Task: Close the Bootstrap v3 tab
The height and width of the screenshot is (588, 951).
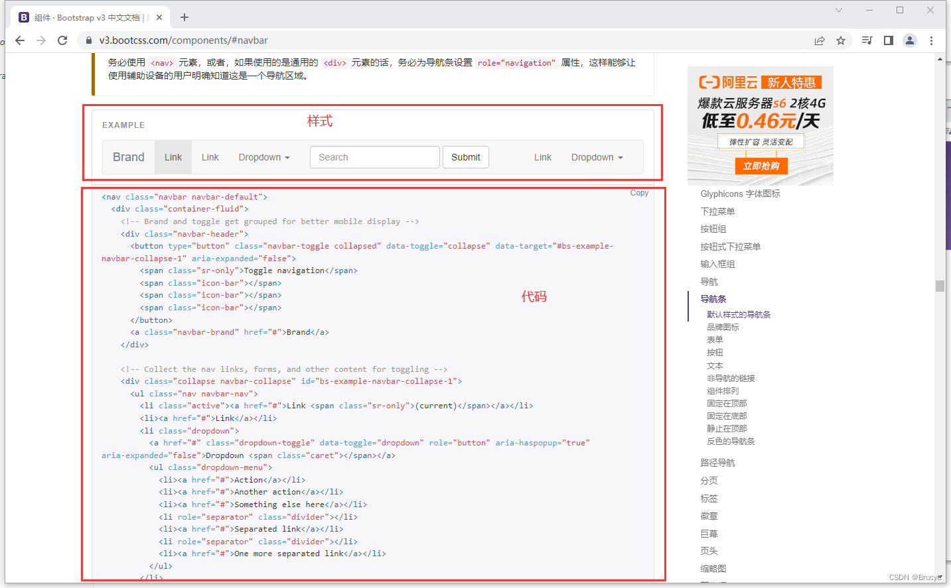Action: [159, 17]
